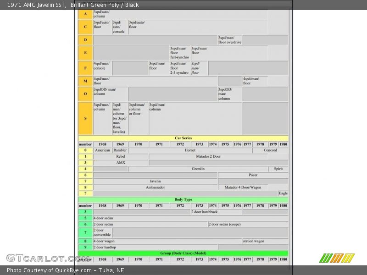The image size is (367, 275).
Task: Click the '1980' year header under Body Type
Action: (283, 206)
